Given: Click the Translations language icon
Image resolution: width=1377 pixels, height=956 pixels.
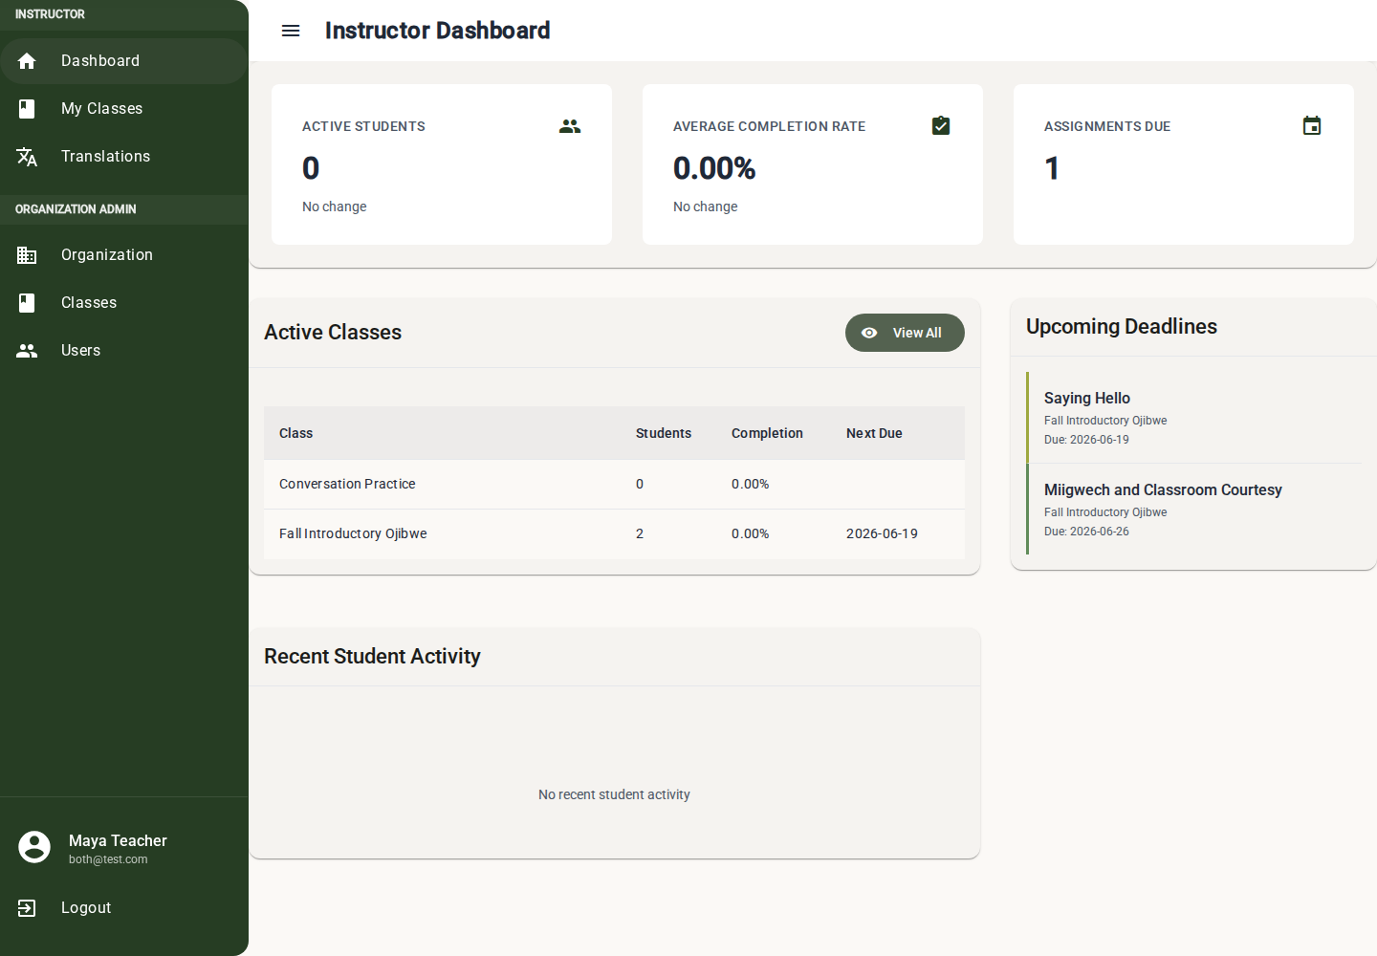Looking at the screenshot, I should [27, 157].
